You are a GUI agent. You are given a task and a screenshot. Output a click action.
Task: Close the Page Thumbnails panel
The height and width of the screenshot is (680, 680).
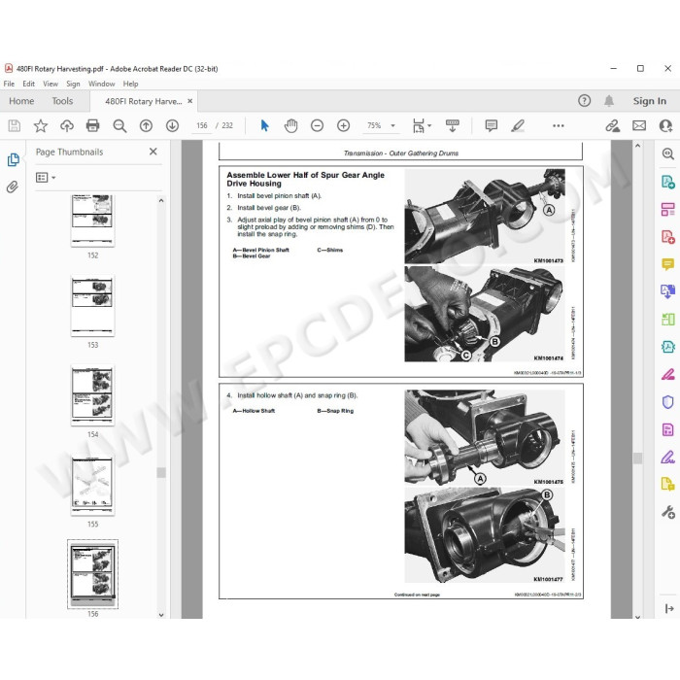(x=153, y=152)
